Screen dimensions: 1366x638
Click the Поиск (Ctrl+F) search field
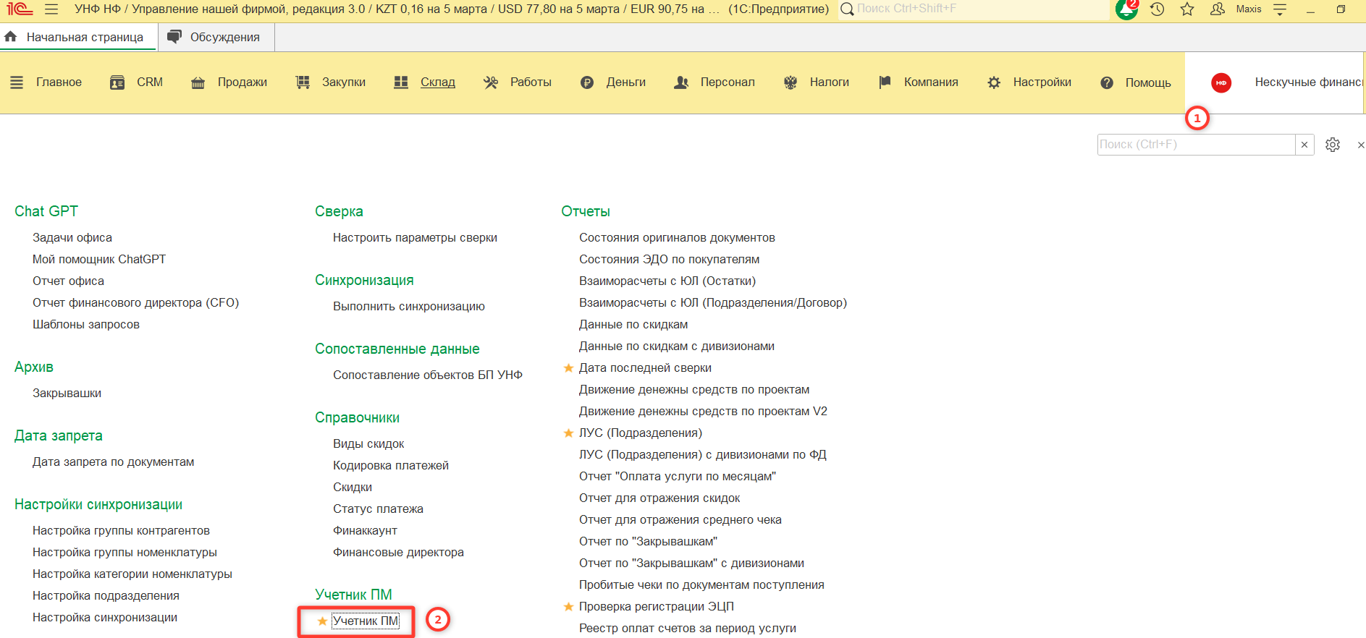click(1195, 145)
